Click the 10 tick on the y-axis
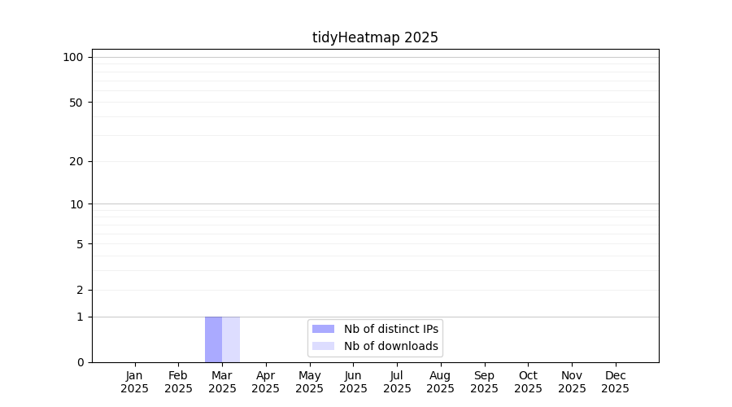Viewport: 732px width, 407px height. [x=76, y=204]
